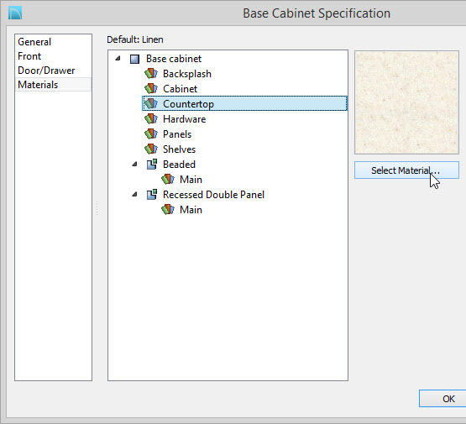Click the Select Material button
466x424 pixels.
(x=406, y=170)
